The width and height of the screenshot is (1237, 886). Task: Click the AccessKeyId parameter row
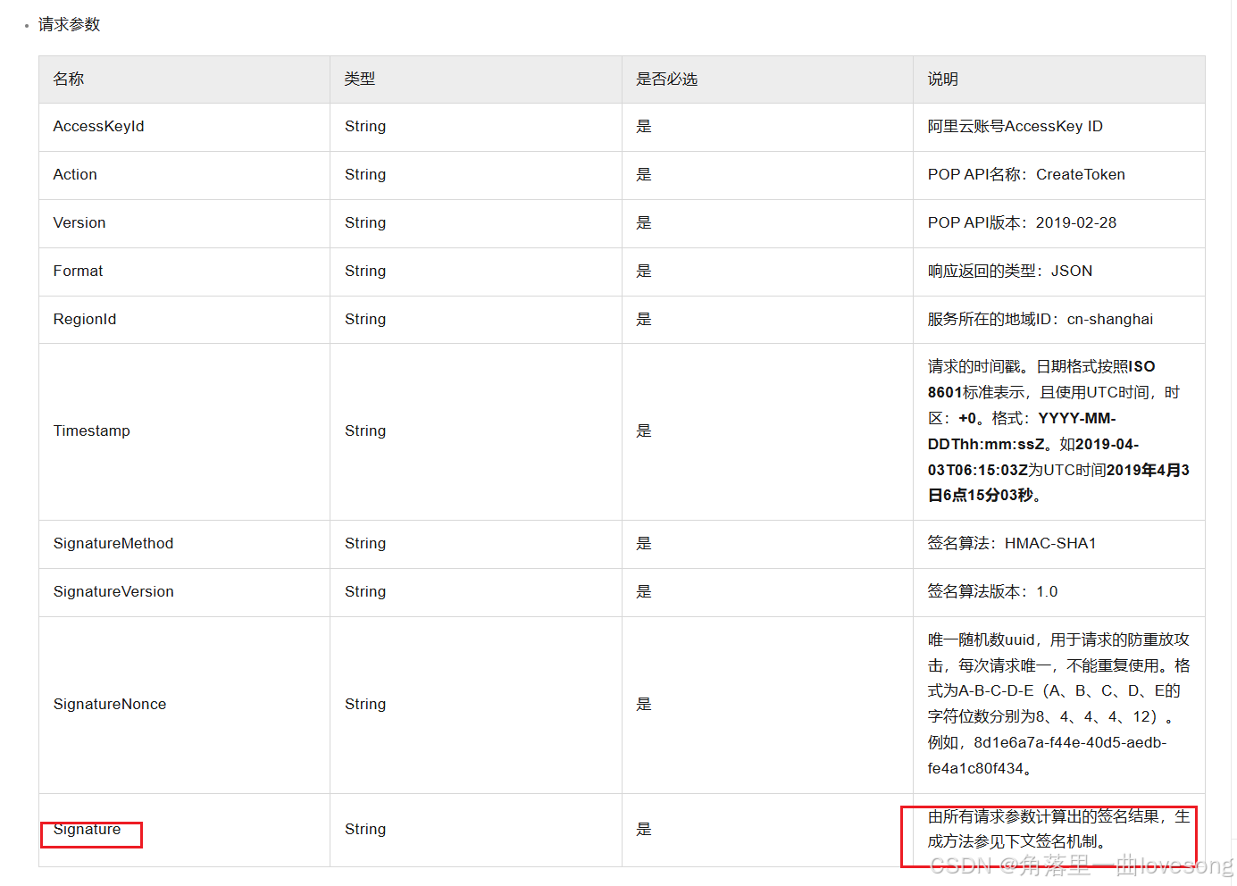coord(98,126)
